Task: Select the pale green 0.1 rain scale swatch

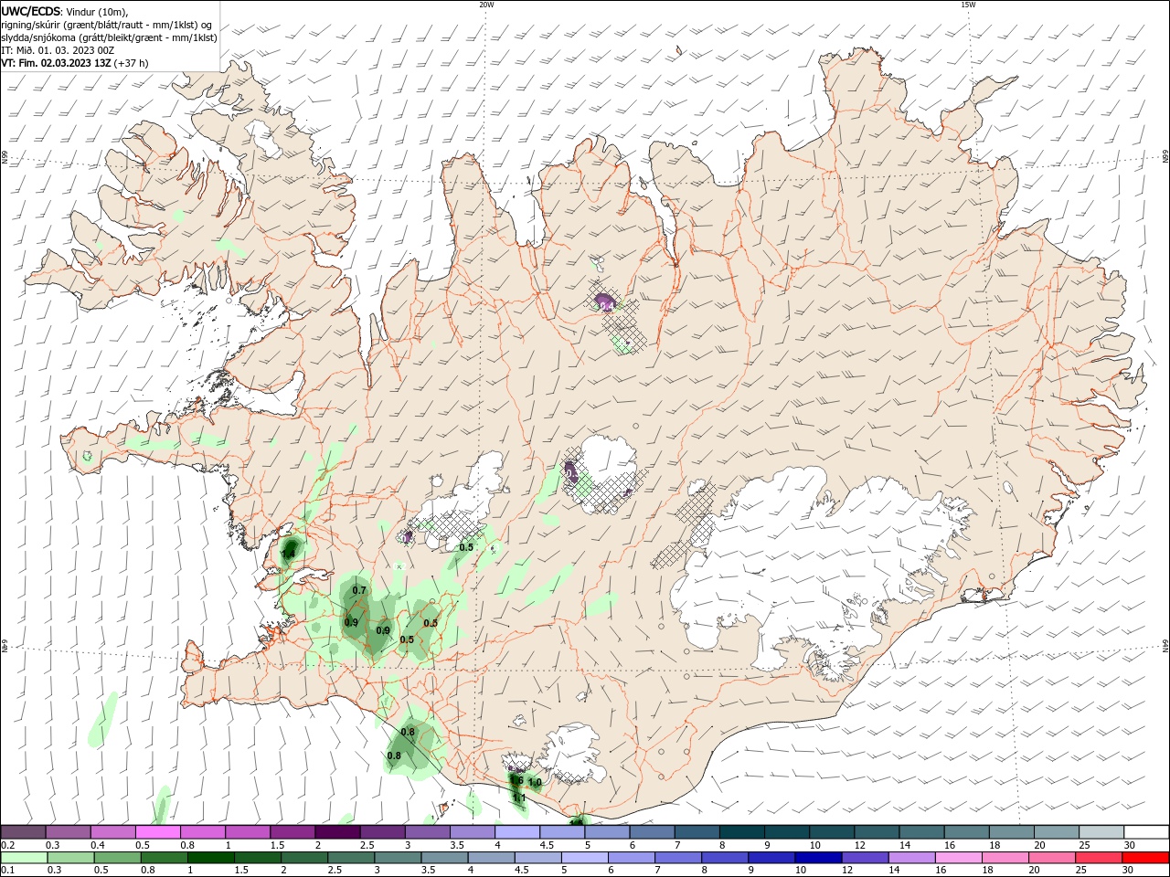Action: 25,858
